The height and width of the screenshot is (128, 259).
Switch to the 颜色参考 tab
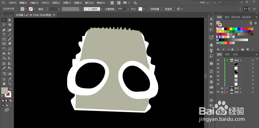click(x=236, y=17)
